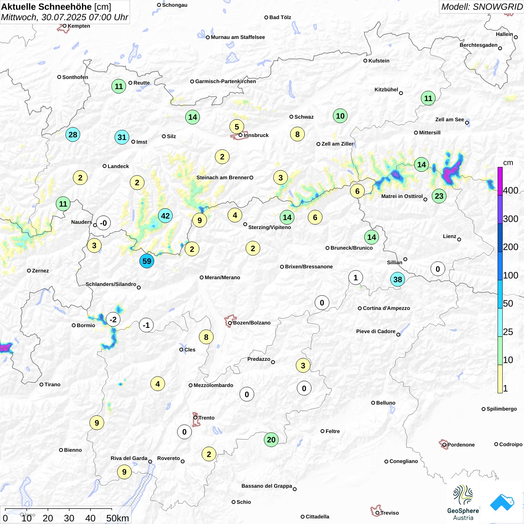Click the Cortina d'Ampezzo label
This screenshot has height=524, width=524.
tap(386, 308)
